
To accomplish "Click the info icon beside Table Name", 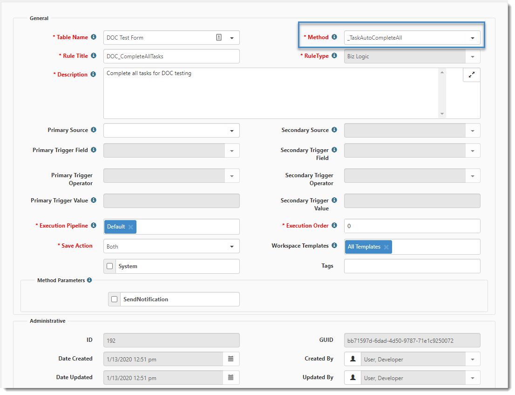I will pos(94,37).
